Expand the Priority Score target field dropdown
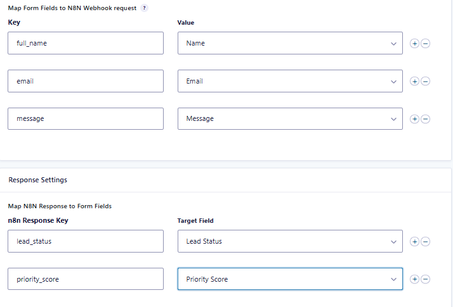 (x=290, y=279)
